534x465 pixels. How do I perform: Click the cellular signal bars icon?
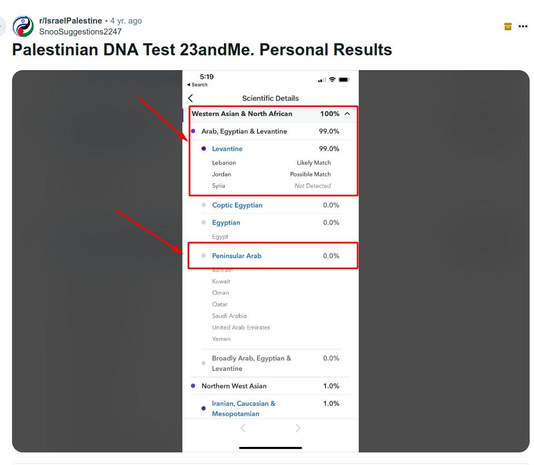click(x=321, y=81)
